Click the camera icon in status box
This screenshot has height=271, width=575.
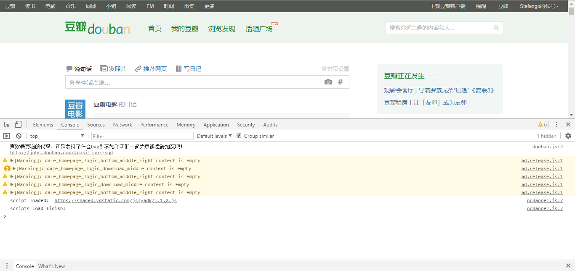coord(328,82)
